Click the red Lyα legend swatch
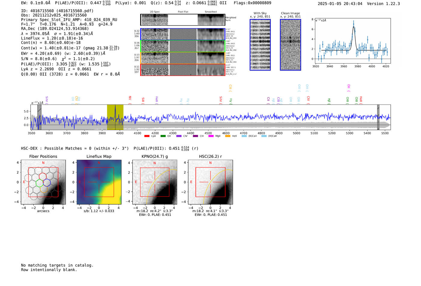 point(147,136)
